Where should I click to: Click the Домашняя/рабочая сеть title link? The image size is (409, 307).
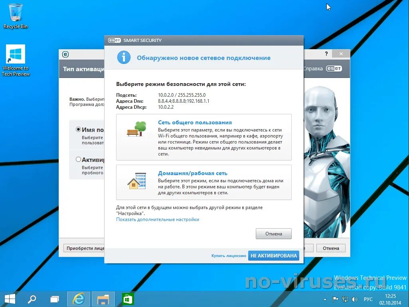(193, 173)
